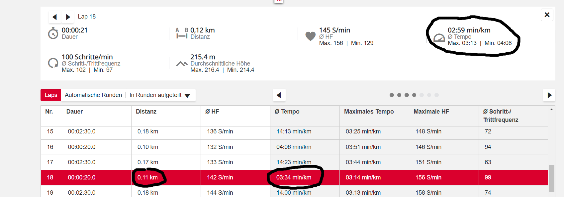Click the A-B distance icon
The width and height of the screenshot is (564, 197).
(182, 33)
